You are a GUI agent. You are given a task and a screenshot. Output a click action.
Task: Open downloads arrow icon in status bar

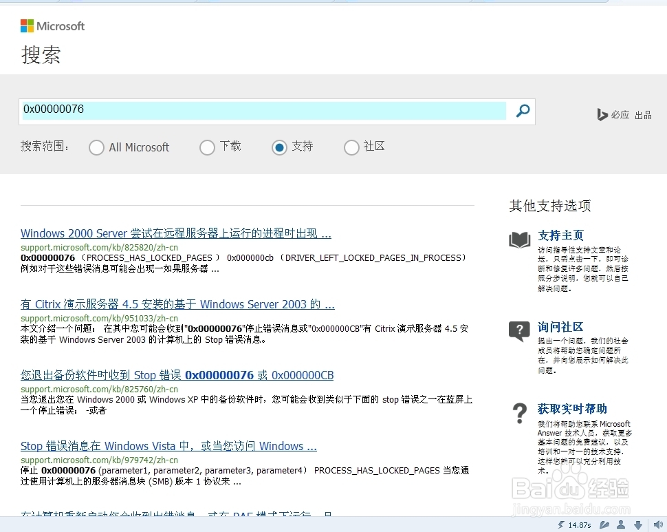(638, 524)
